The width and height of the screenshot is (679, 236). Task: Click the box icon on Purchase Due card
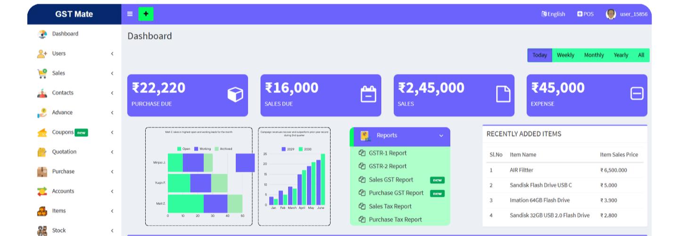235,94
